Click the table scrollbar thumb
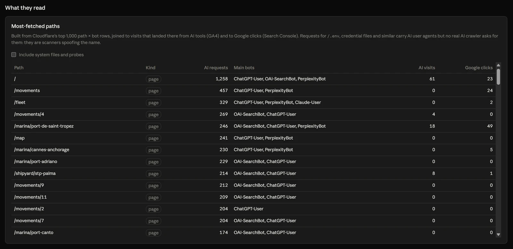Image resolution: width=513 pixels, height=249 pixels. [x=498, y=77]
